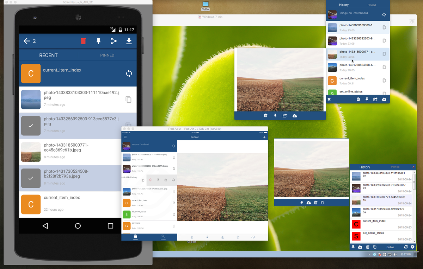The image size is (423, 269).
Task: Tap sync icon beside Image on Pasteboard on iPad
Action: tap(173, 146)
